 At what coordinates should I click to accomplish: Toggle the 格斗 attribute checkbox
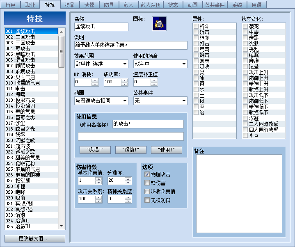196,26
